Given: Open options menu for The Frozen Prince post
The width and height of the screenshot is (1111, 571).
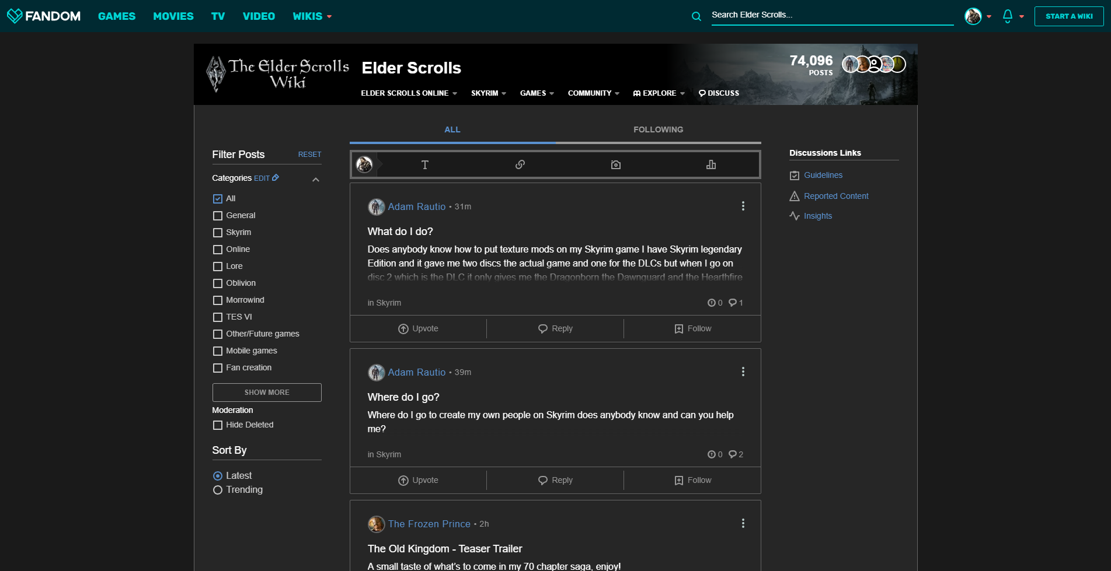Looking at the screenshot, I should 743,524.
